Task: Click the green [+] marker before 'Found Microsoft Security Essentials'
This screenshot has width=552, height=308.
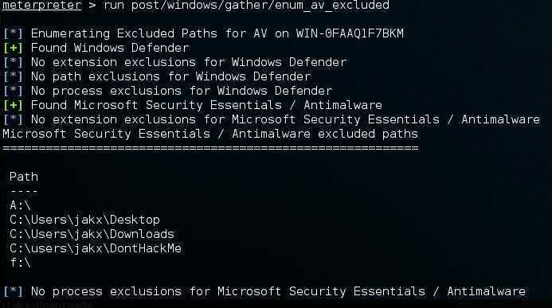Action: pyautogui.click(x=13, y=105)
